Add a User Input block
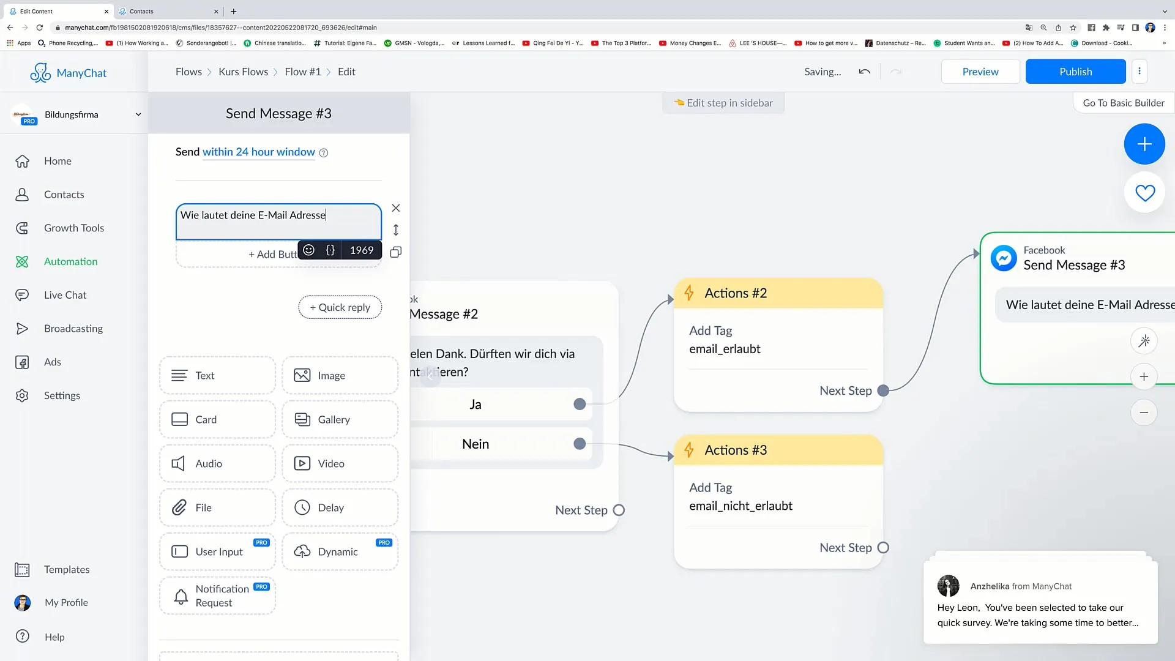 click(217, 552)
